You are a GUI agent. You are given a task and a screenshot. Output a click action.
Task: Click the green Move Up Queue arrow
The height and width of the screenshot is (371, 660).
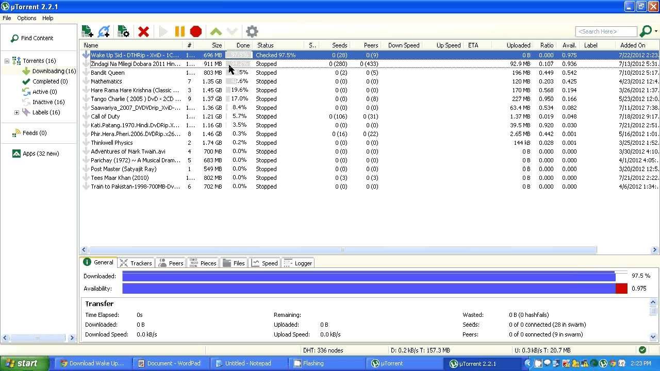(x=216, y=32)
